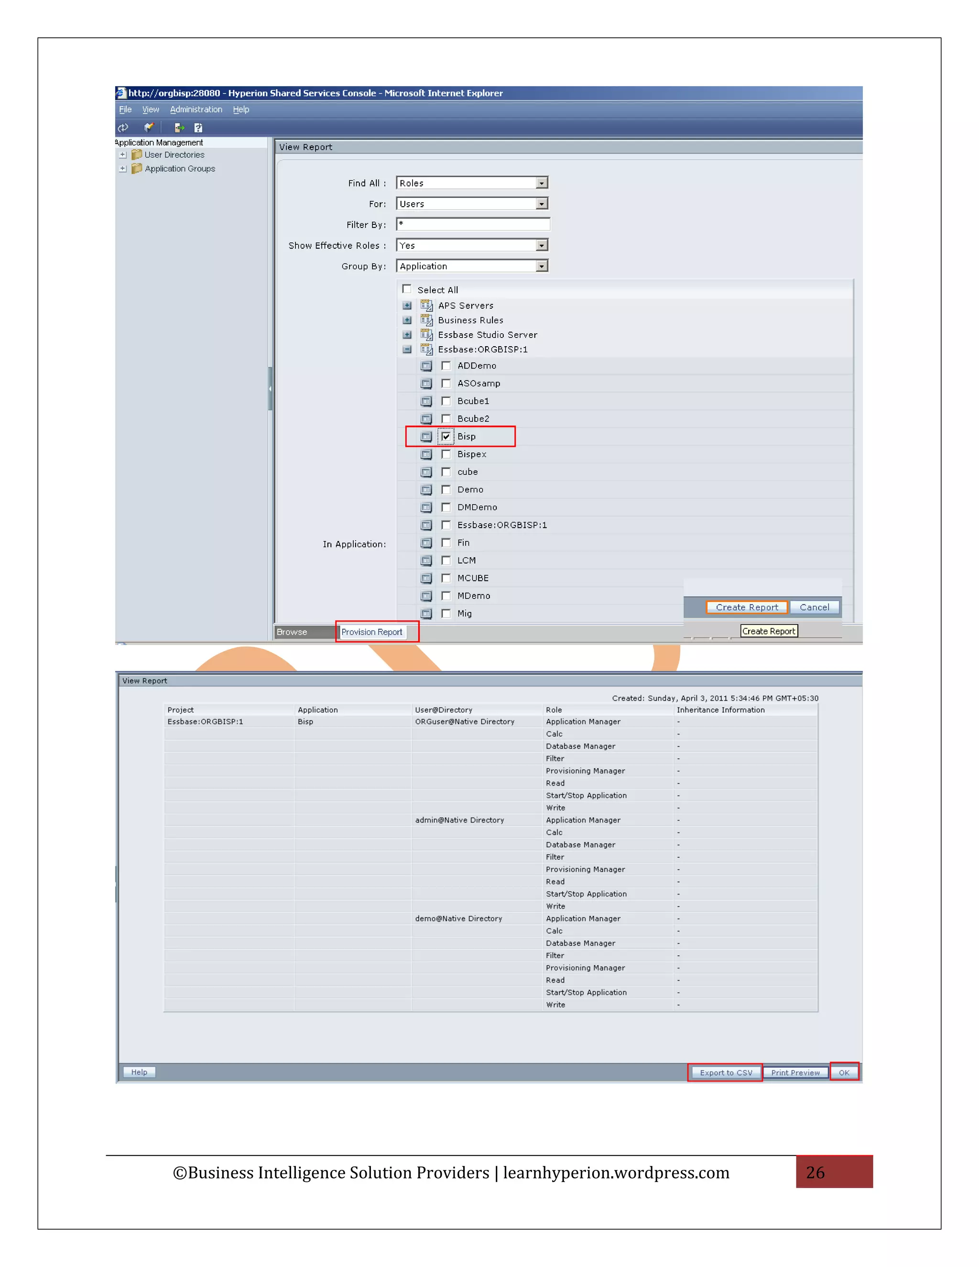Click the Essbase:ORGBISP:1 project node icon
The height and width of the screenshot is (1267, 979).
click(427, 349)
